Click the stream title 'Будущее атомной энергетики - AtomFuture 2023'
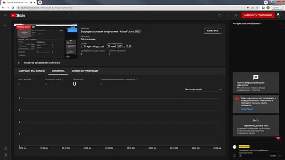Image resolution: width=285 pixels, height=160 pixels. (110, 32)
